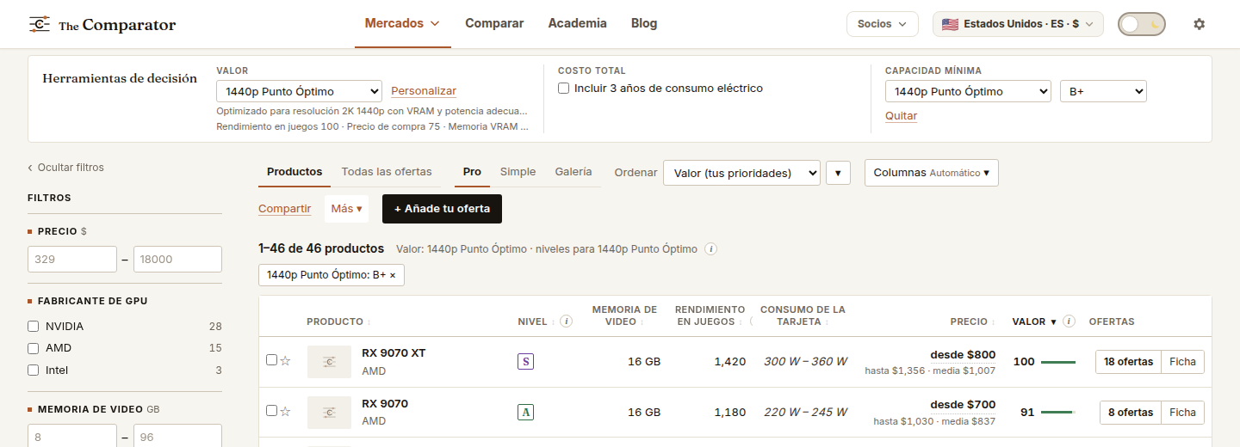
Task: Click minimum price input field 329
Action: coord(72,260)
